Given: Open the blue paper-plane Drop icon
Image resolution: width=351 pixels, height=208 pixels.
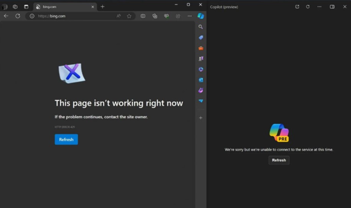Looking at the screenshot, I should point(200,101).
